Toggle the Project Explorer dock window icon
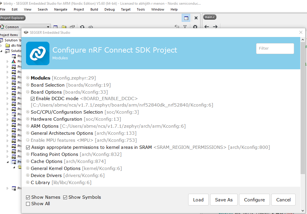 [x=186, y=18]
